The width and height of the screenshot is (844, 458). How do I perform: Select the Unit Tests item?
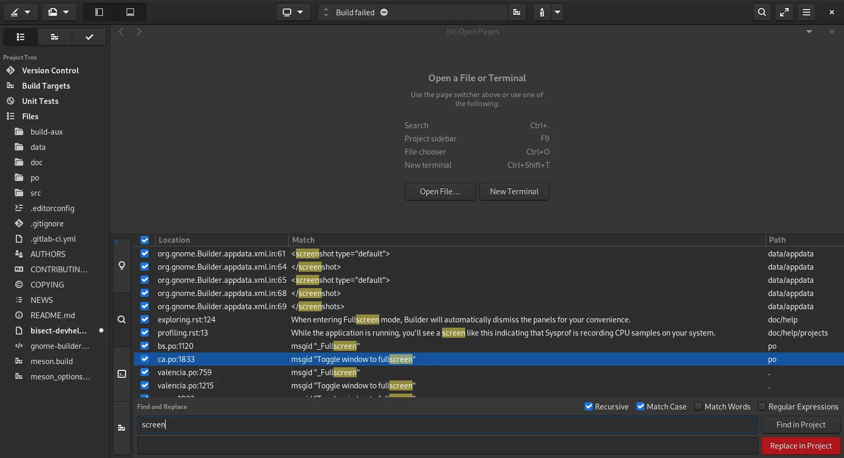click(40, 101)
